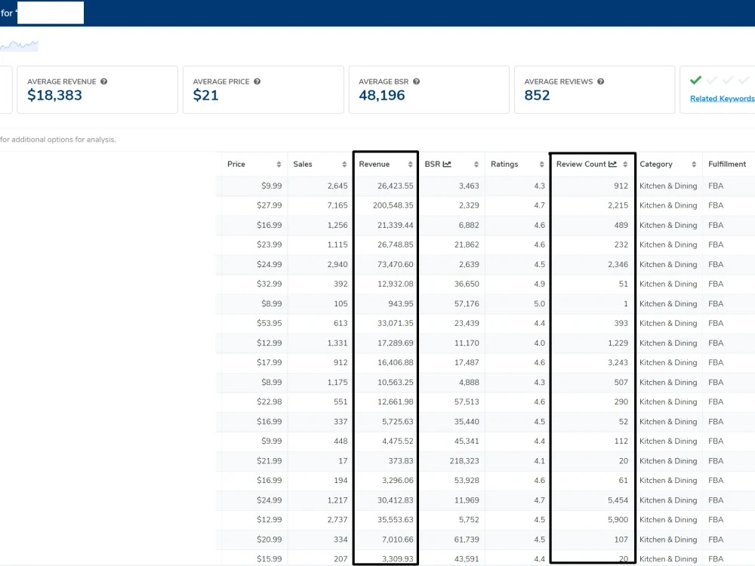Open Average BSR help tooltip icon
This screenshot has width=755, height=566.
click(417, 82)
